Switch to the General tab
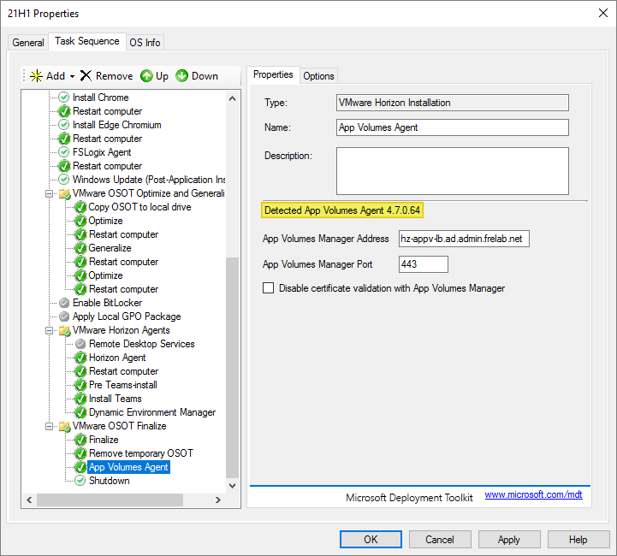617x556 pixels. pos(28,42)
